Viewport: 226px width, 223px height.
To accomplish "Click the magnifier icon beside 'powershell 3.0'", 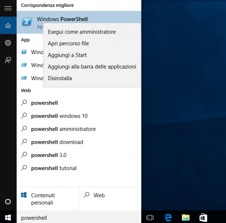I will (x=24, y=155).
